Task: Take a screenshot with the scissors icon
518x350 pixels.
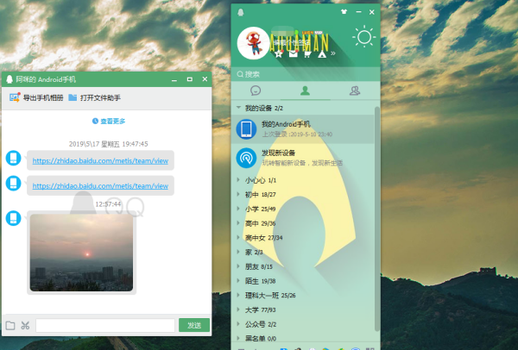Action: pyautogui.click(x=25, y=326)
